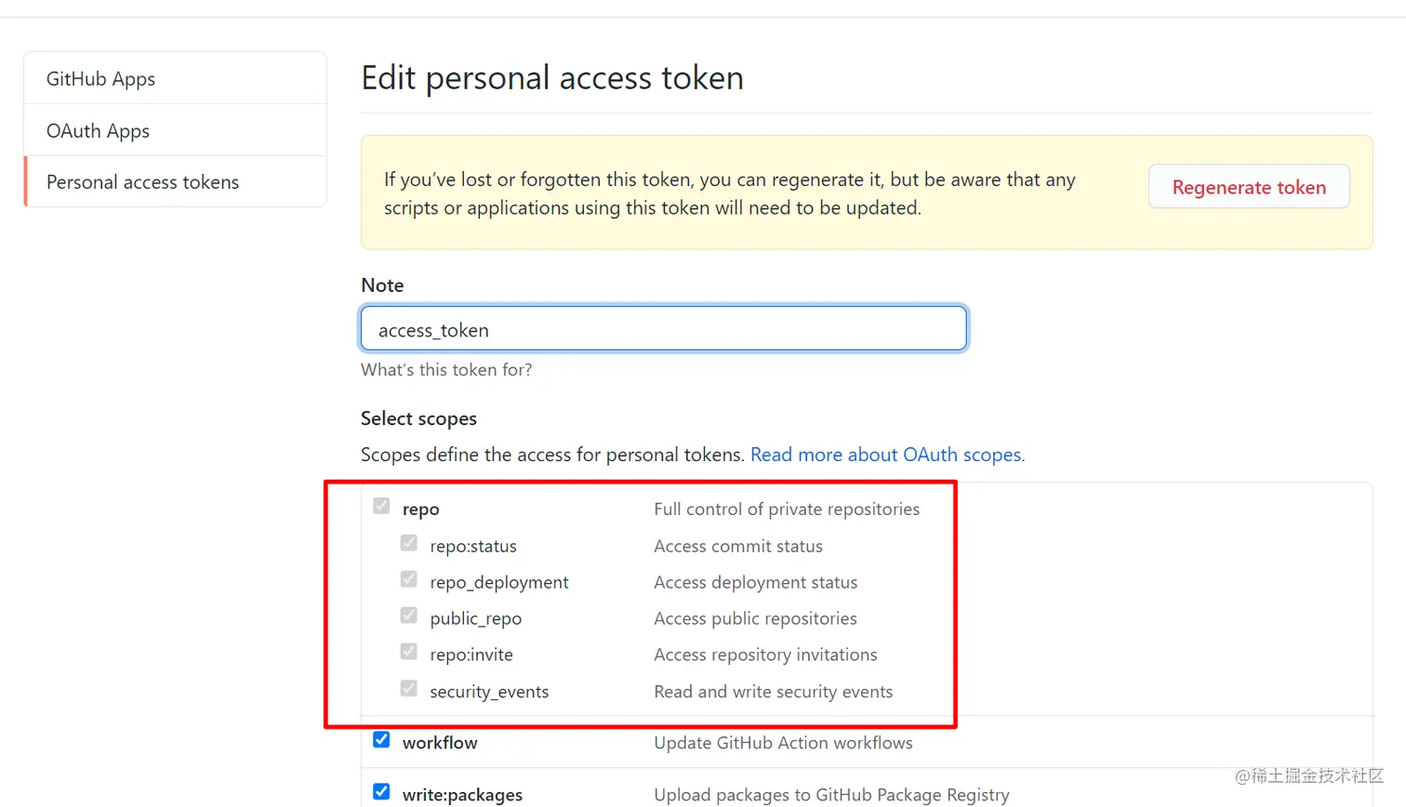Toggle the public_repo checkbox
This screenshot has width=1406, height=807.
409,615
